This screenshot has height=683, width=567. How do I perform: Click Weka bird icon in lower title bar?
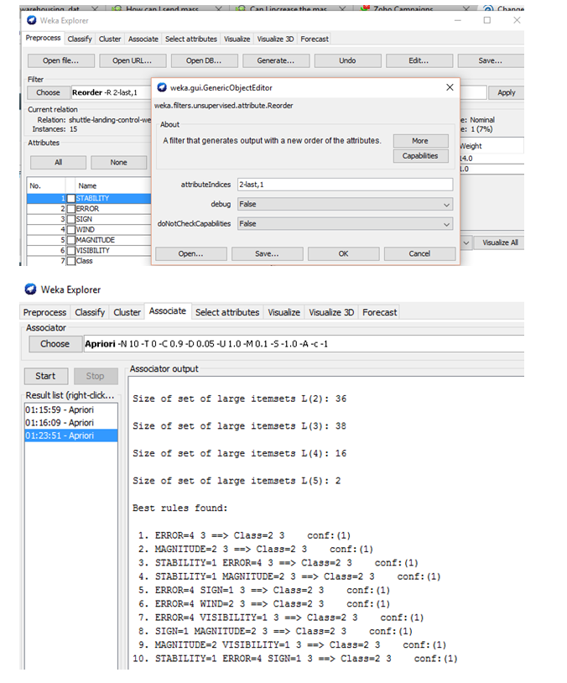30,289
